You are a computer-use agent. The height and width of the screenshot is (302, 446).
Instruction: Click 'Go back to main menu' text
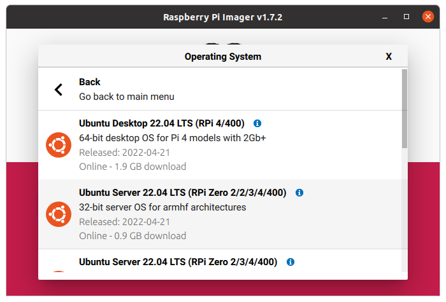coord(126,97)
